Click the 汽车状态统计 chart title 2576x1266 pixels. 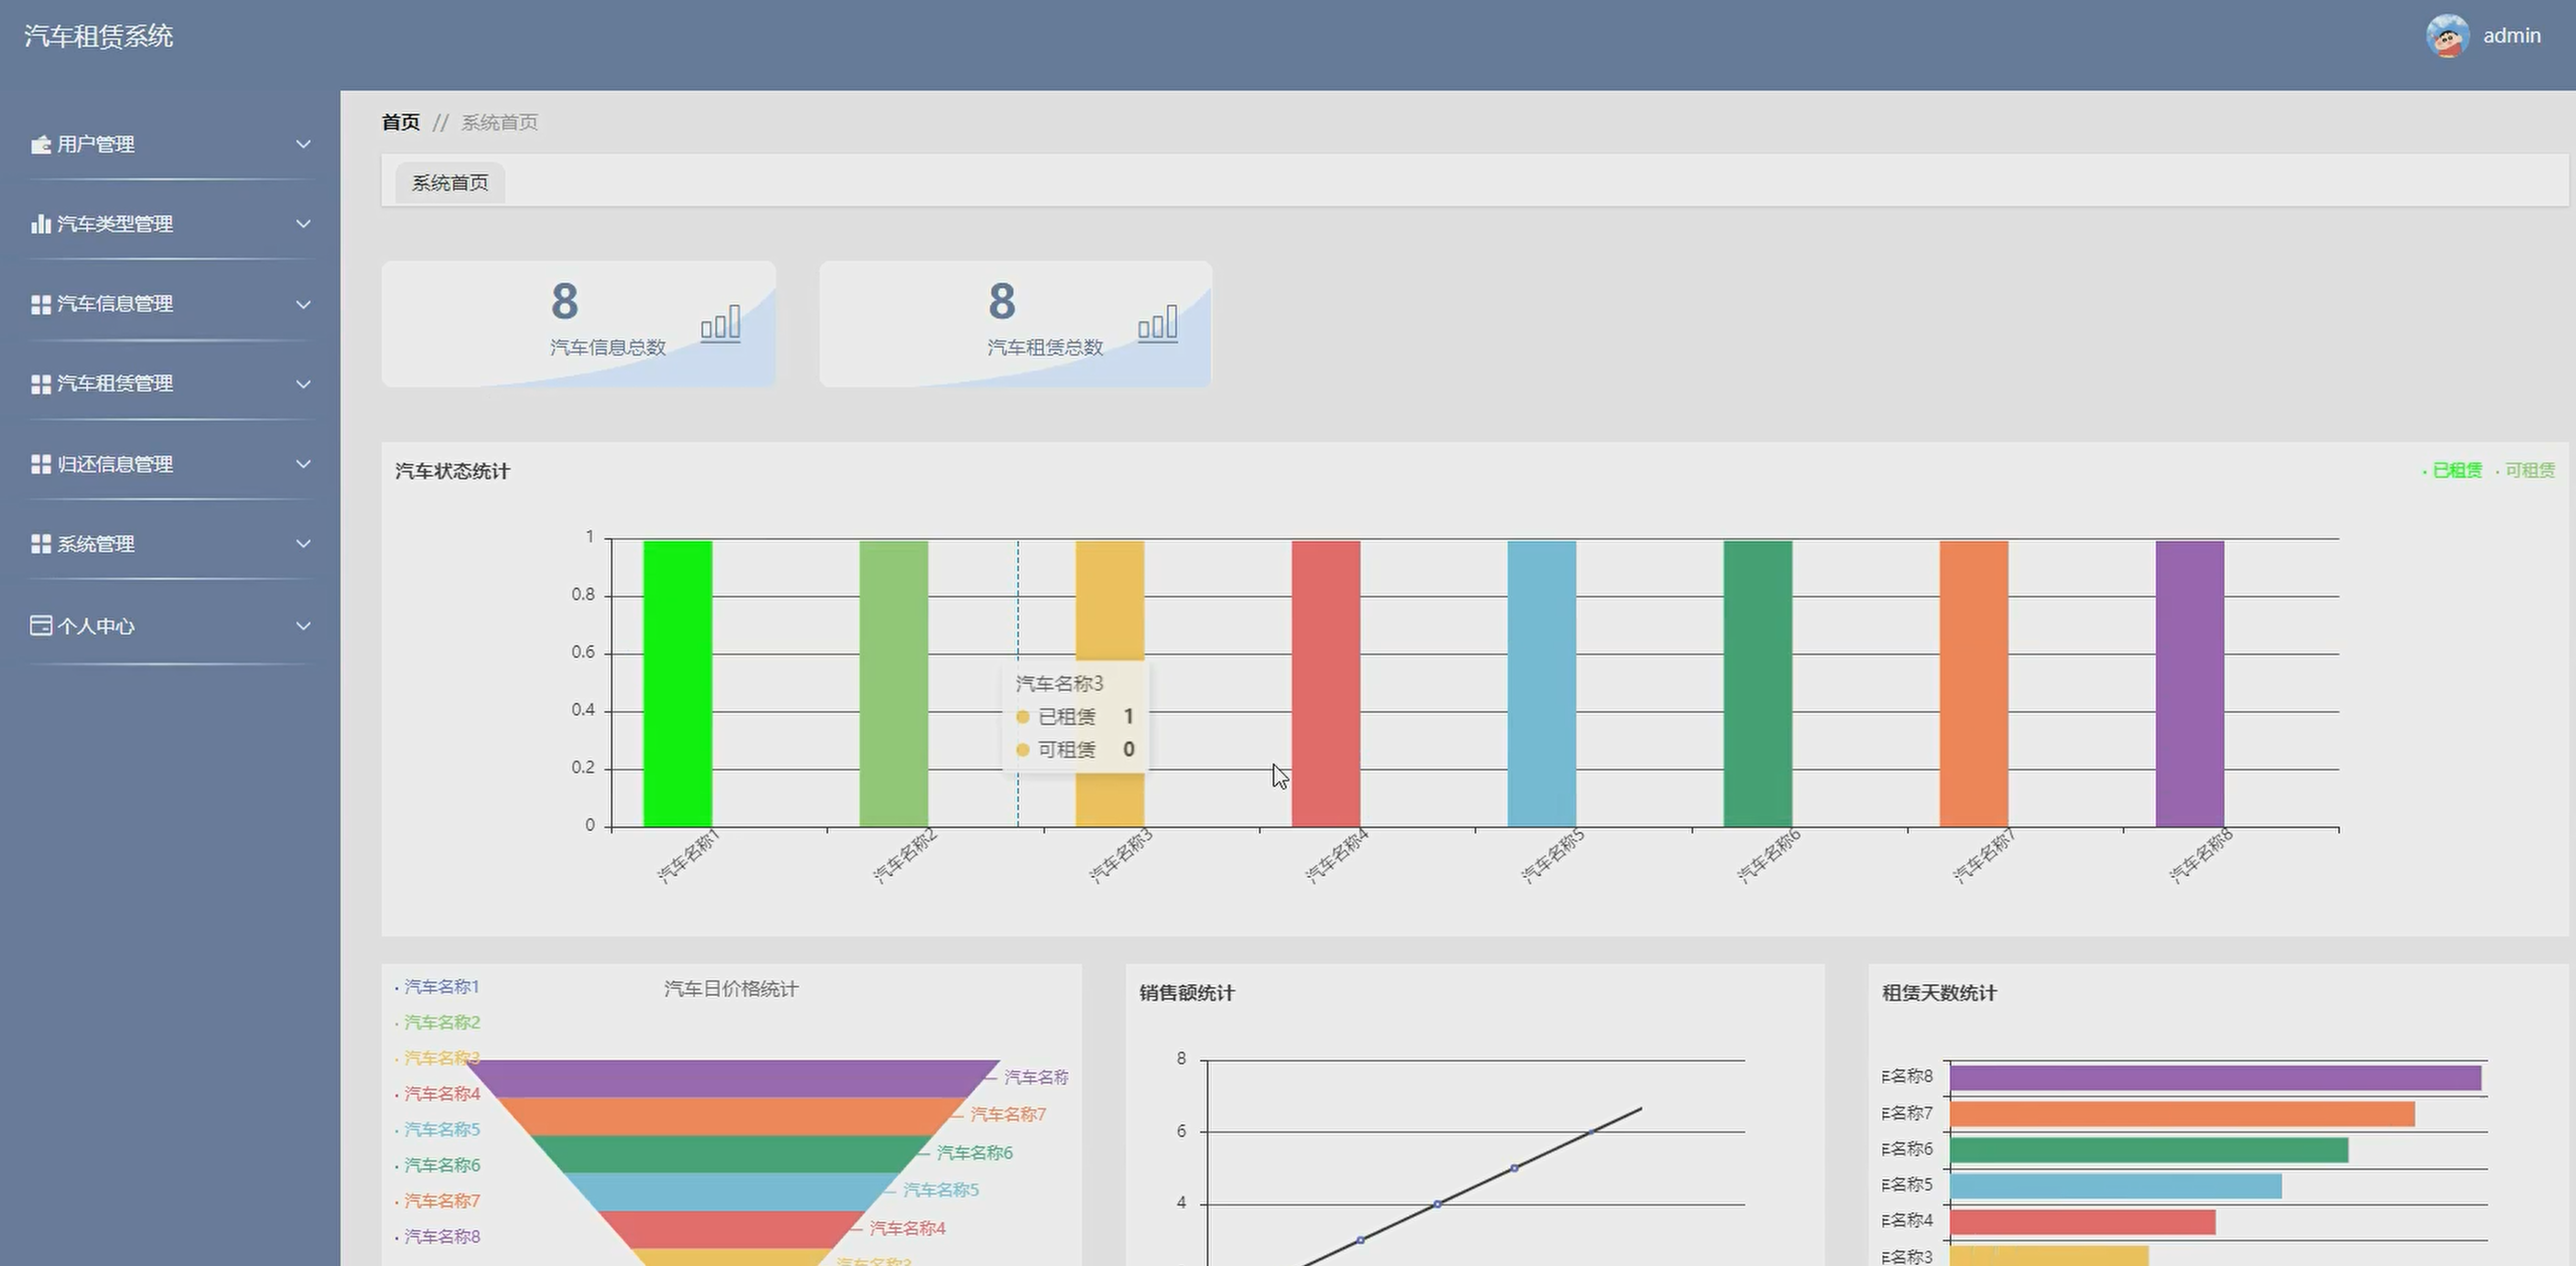452,471
